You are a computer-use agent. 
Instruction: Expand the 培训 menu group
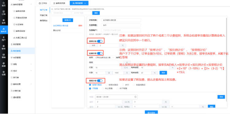[31, 71]
